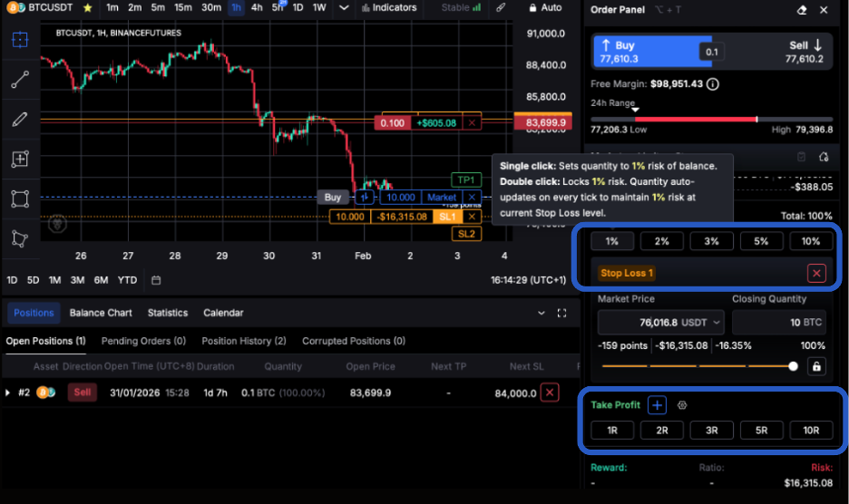Select the trend line drawing tool

tap(20, 80)
